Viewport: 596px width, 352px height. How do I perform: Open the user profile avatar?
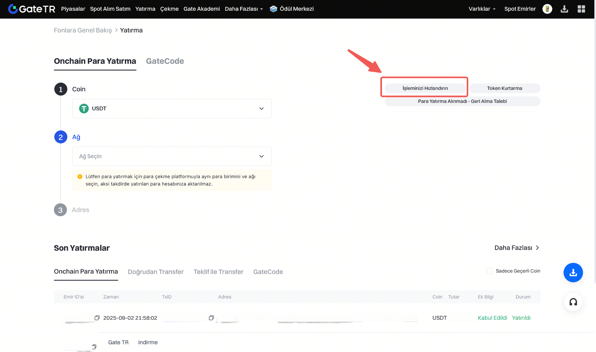pyautogui.click(x=547, y=9)
